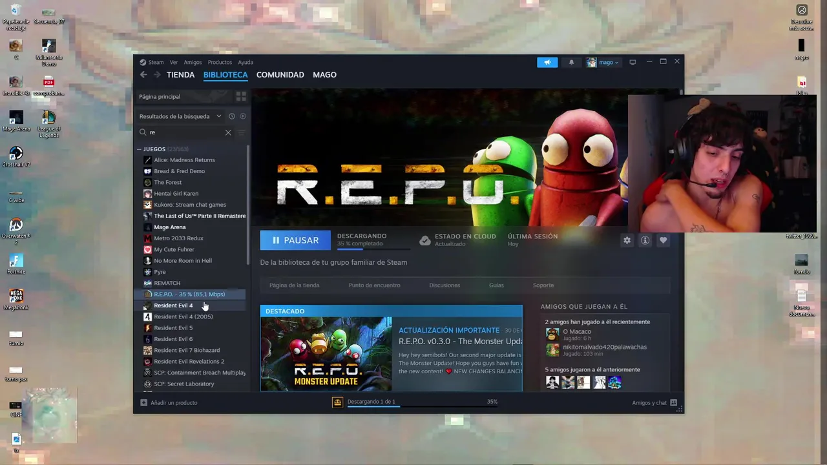Open Papelera de reciclaje desktop icon

pos(16,17)
